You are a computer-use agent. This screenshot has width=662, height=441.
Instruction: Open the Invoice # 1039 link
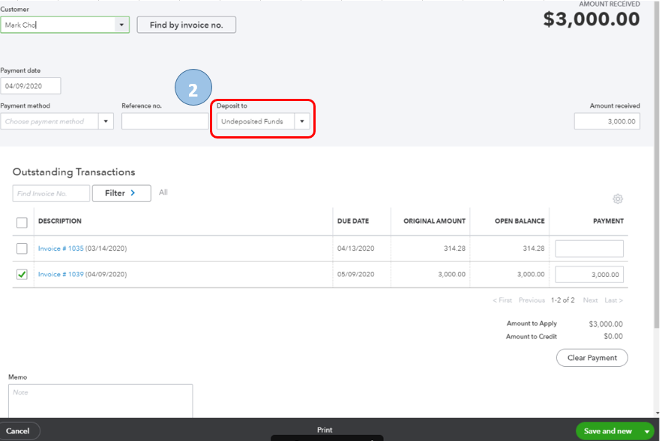61,275
